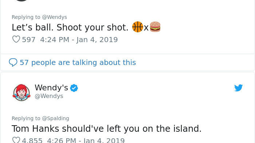This screenshot has height=143, width=255.
Task: Open the 4:26 PM - Jan 4, 2019 timestamp
Action: 86,140
